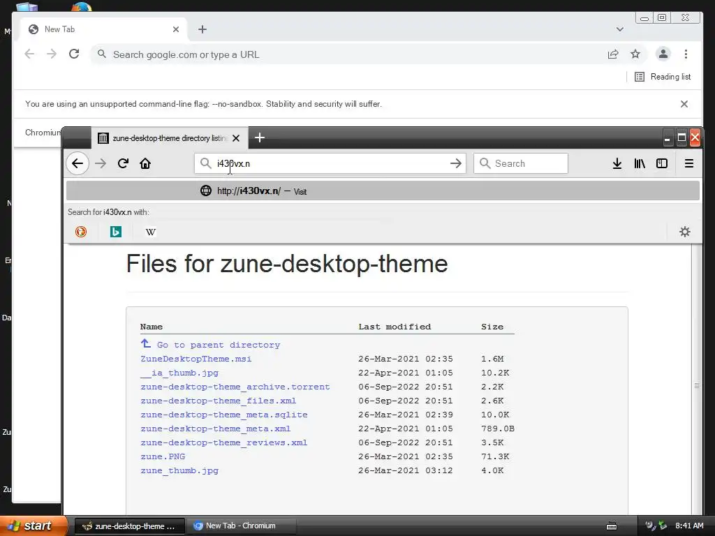The image size is (715, 536).
Task: Search i430vx.n with Wikipedia
Action: [x=151, y=232]
